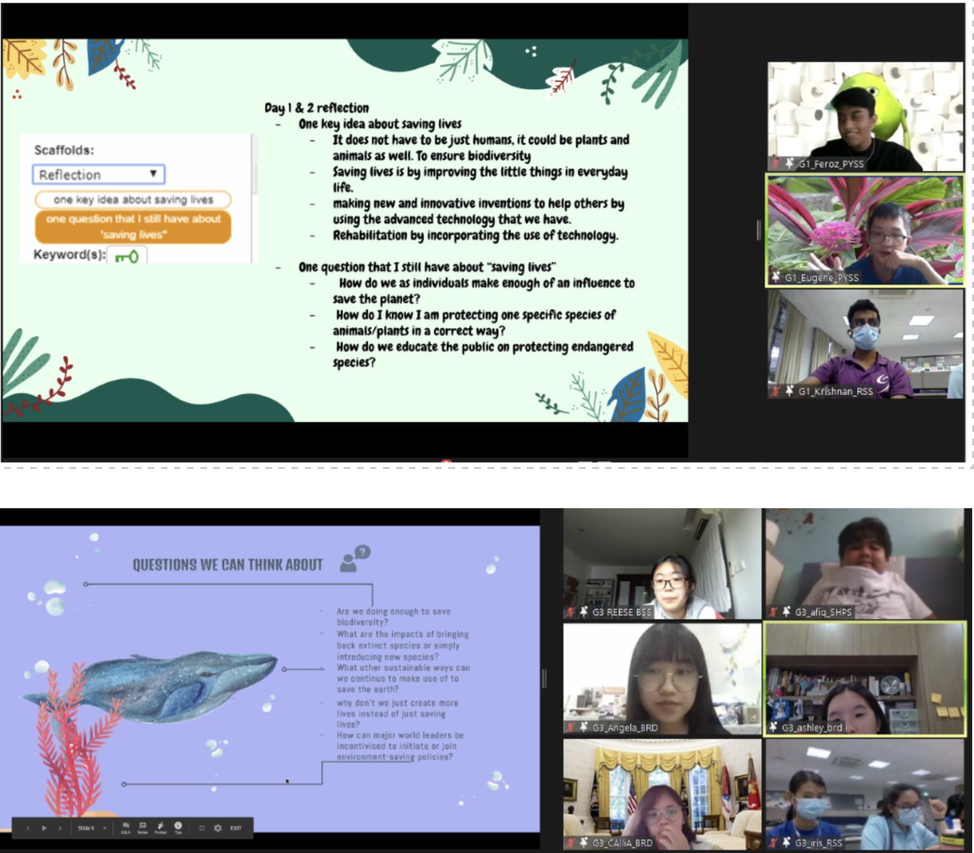Activate the laser Pointer tool

click(x=160, y=827)
